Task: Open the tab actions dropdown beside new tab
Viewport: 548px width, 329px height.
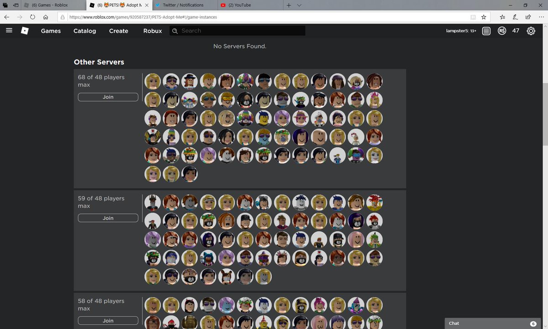Action: pos(299,6)
